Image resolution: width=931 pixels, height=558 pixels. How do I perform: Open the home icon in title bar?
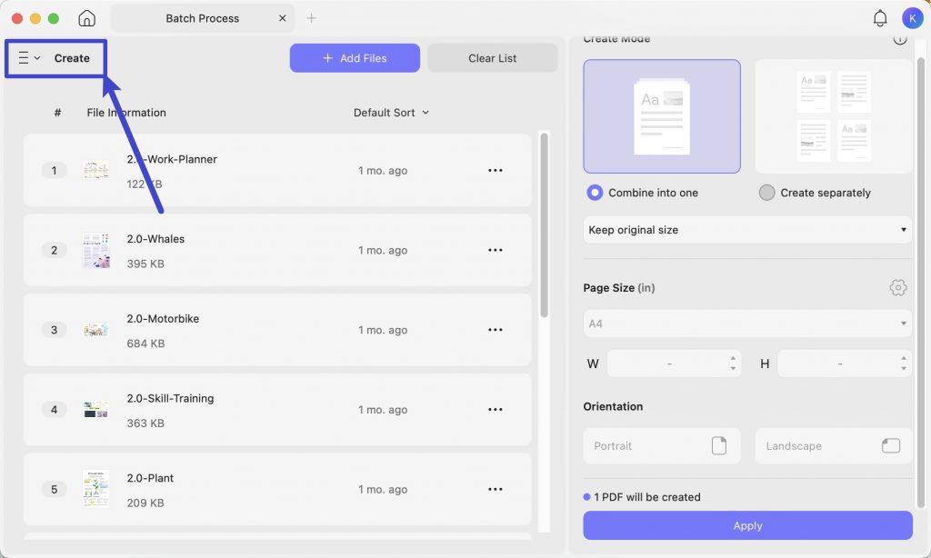(x=86, y=18)
